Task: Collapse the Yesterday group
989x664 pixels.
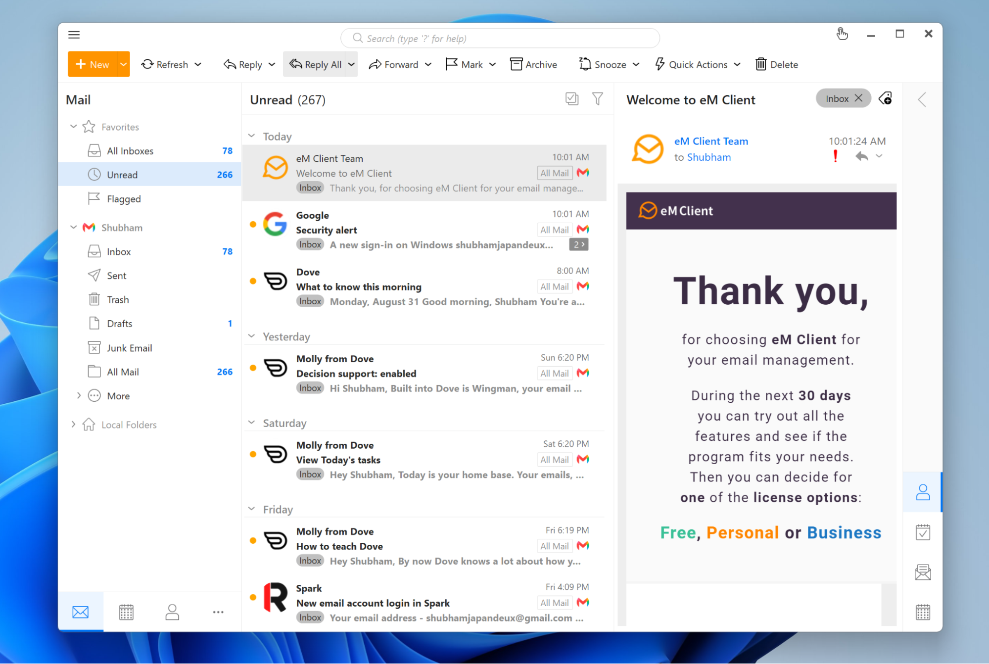Action: pos(252,336)
